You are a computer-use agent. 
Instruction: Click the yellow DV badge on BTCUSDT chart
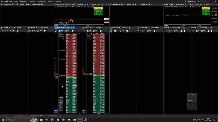click(206, 8)
